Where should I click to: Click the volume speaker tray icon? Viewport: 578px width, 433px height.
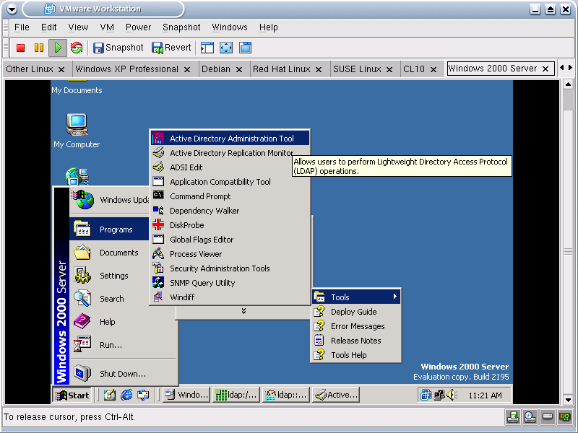coord(452,395)
